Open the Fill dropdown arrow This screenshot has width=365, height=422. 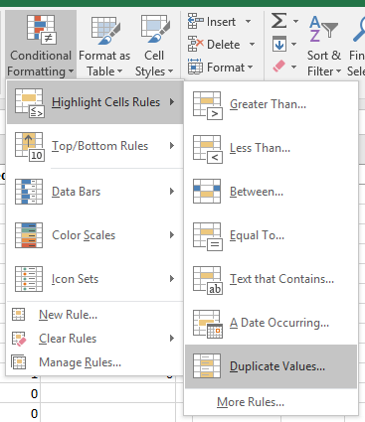(x=294, y=44)
